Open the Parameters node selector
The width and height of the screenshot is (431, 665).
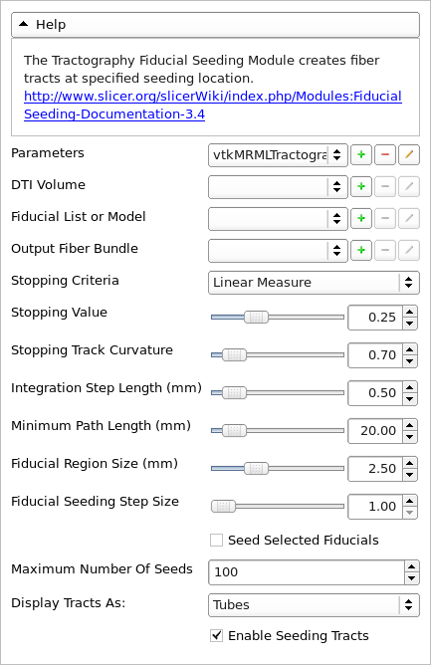tap(278, 155)
